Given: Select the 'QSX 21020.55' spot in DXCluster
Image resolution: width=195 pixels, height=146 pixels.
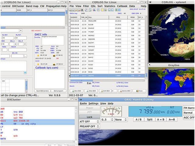Looking at the screenshot, I should click(37, 121).
